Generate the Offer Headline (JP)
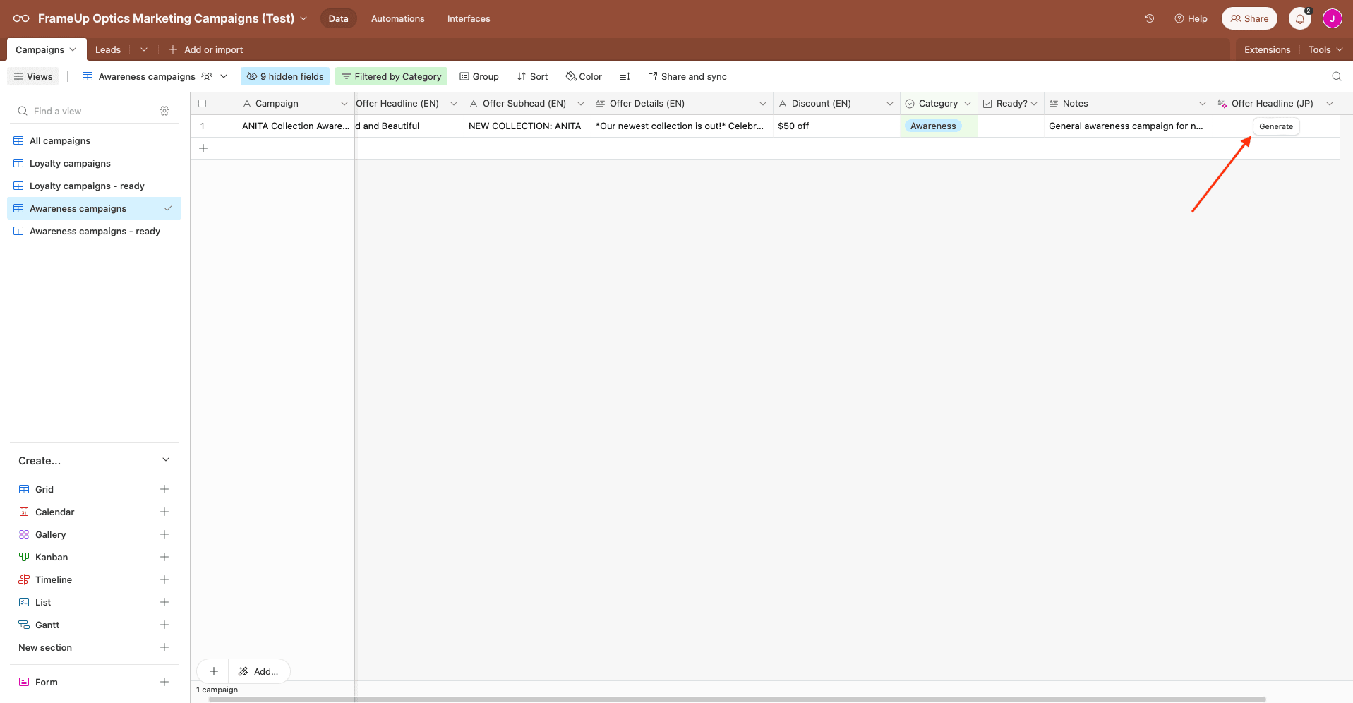 click(x=1276, y=126)
